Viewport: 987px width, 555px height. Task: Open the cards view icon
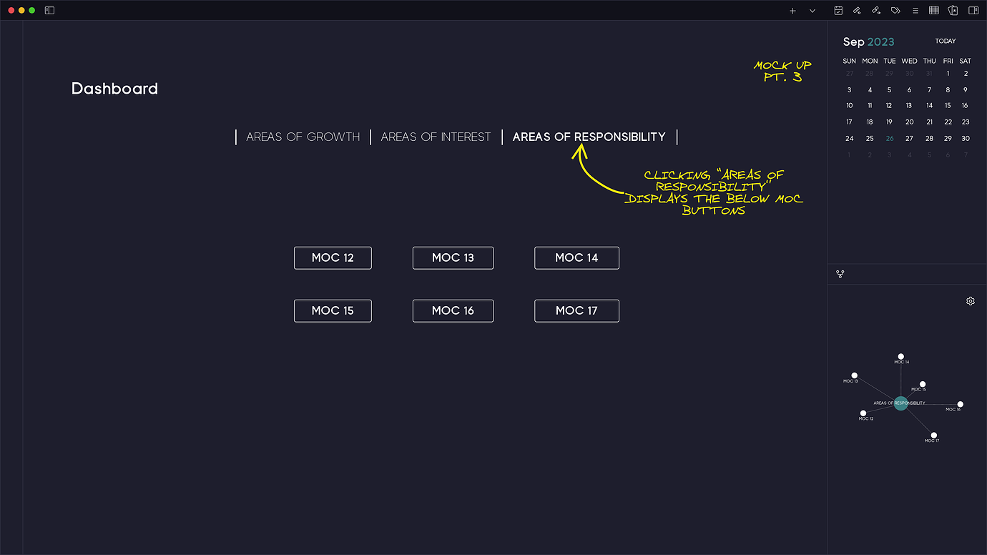click(x=953, y=11)
